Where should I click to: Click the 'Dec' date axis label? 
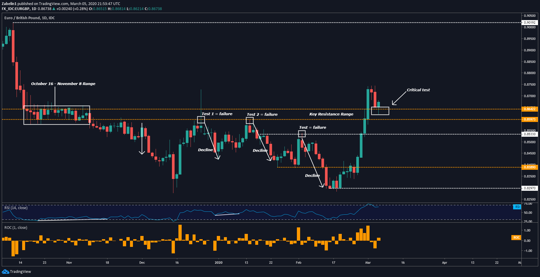(142, 263)
